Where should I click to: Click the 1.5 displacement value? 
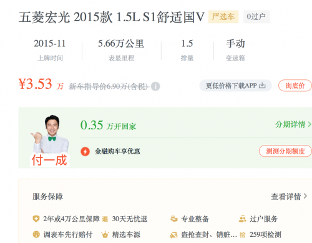187,44
